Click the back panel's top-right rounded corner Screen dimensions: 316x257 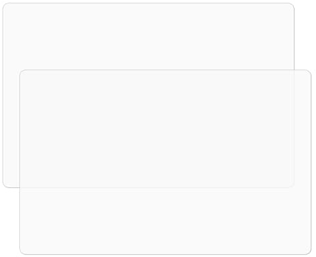pos(292,5)
